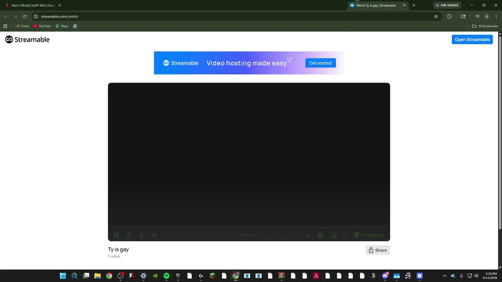Click the forward navigation arrow
This screenshot has height=282, width=502.
pos(15,16)
